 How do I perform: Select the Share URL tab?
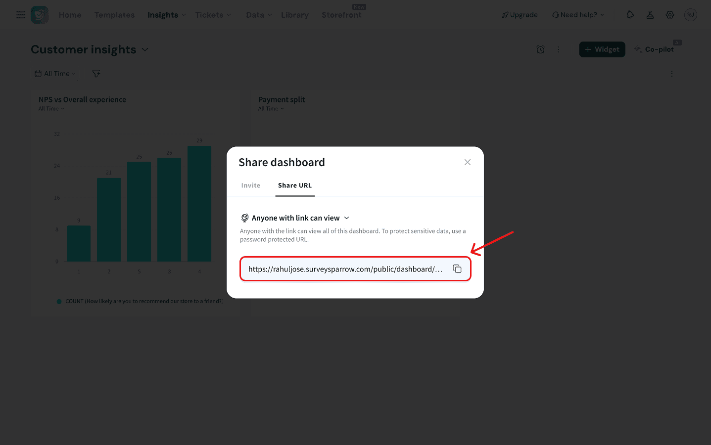click(295, 185)
